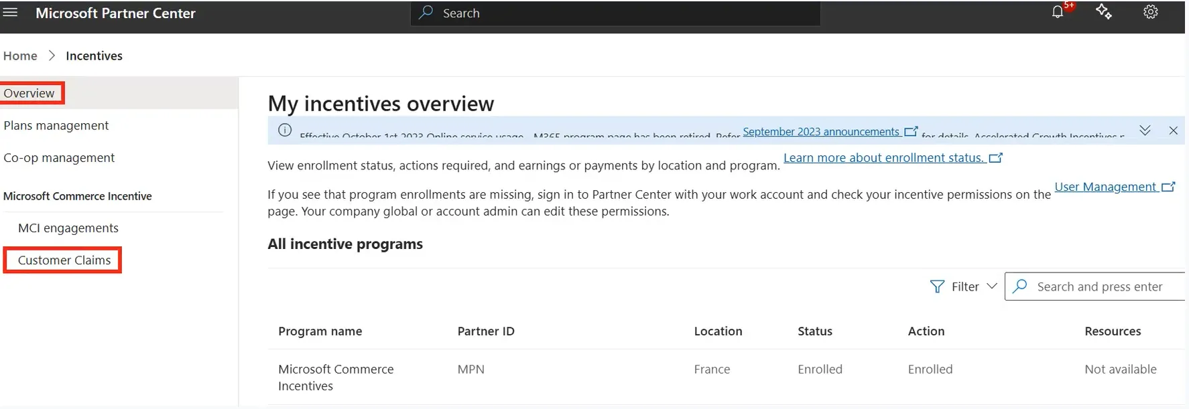Click the info icon in the announcement banner
Viewport: 1189px width, 409px height.
285,131
